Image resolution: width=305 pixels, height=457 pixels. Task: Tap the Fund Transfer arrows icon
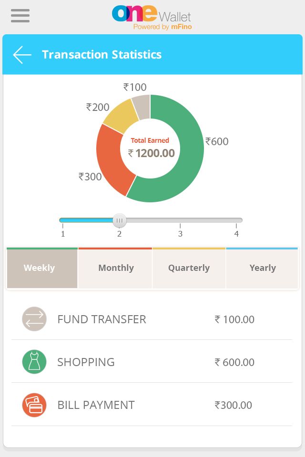(34, 319)
